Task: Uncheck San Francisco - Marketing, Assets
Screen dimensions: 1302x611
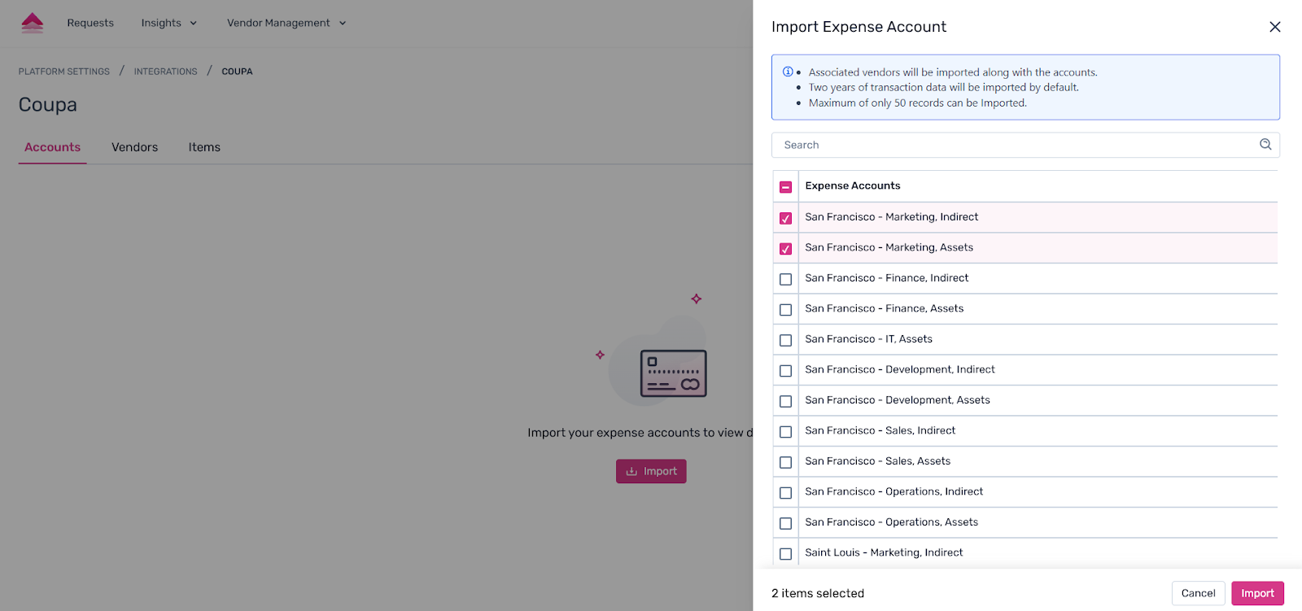Action: tap(785, 249)
